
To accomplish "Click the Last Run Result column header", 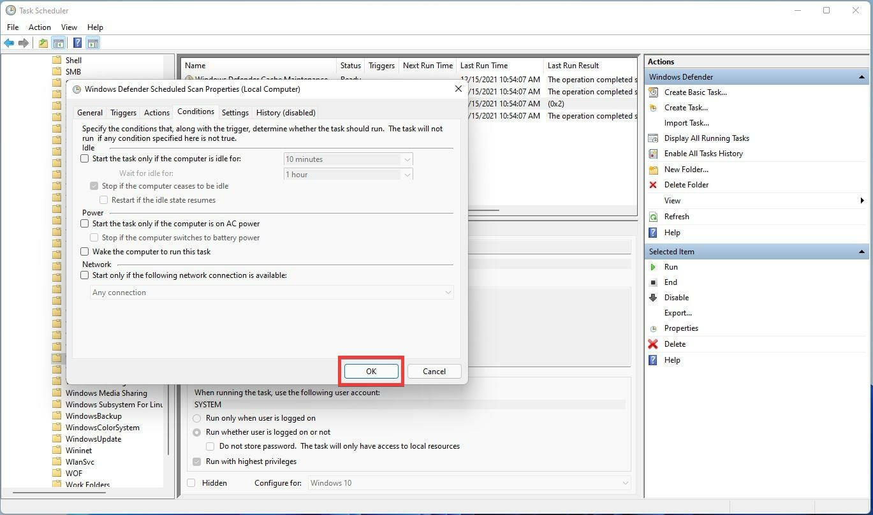I will point(590,66).
